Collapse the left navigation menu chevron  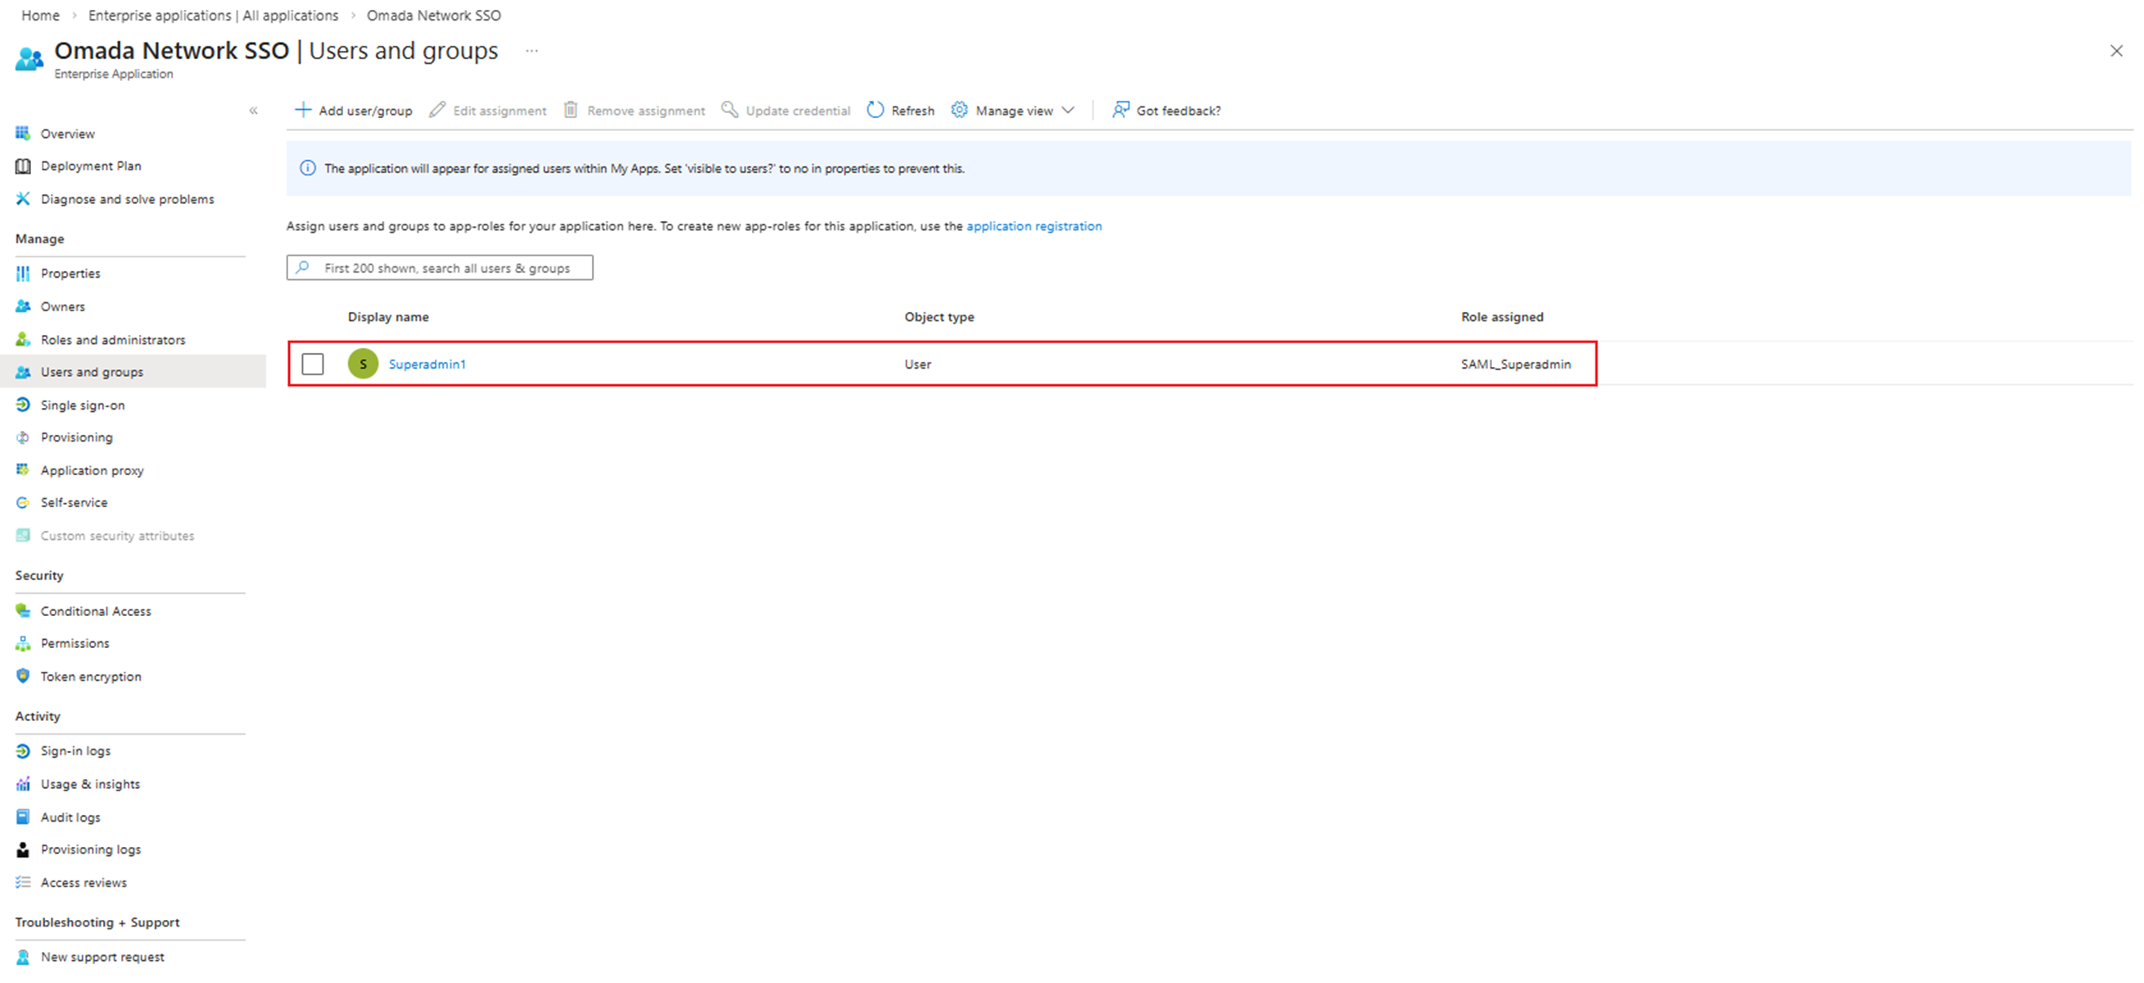point(253,111)
